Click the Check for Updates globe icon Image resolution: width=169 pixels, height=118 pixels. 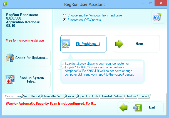10,58
